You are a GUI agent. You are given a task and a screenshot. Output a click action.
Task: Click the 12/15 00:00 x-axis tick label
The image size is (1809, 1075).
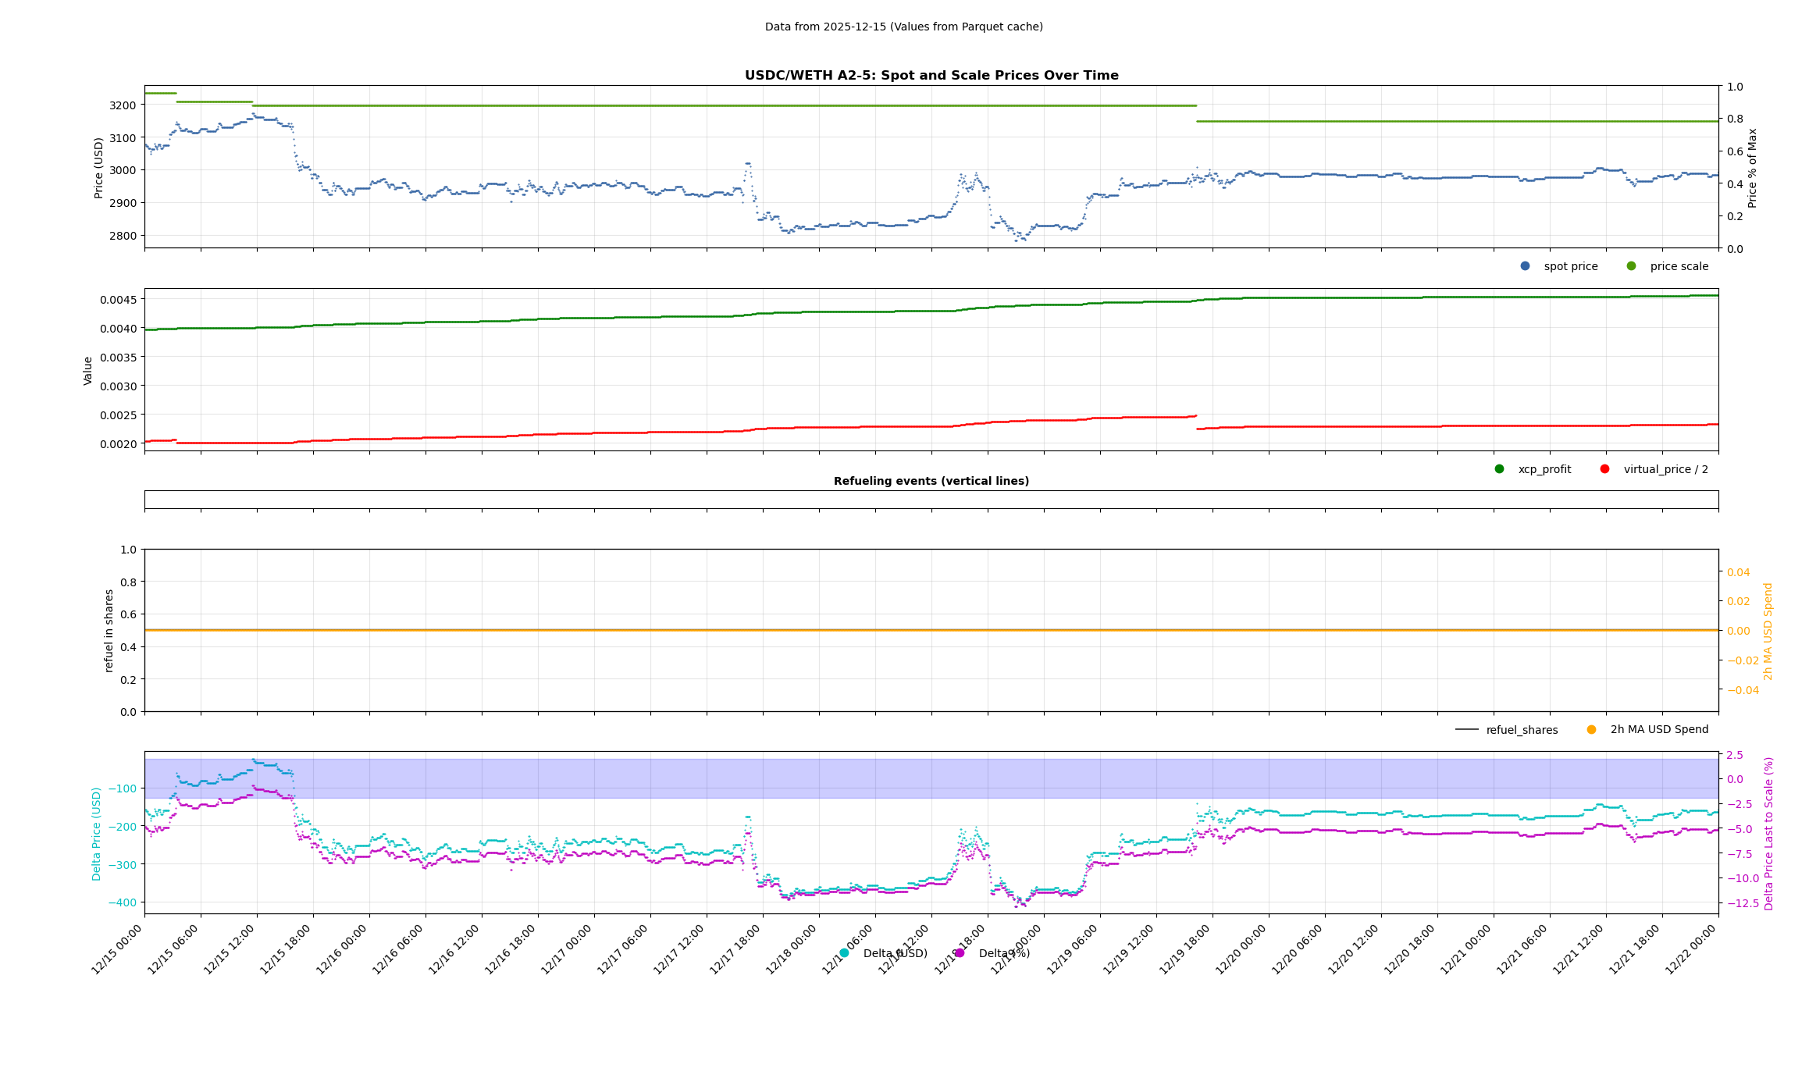[117, 949]
